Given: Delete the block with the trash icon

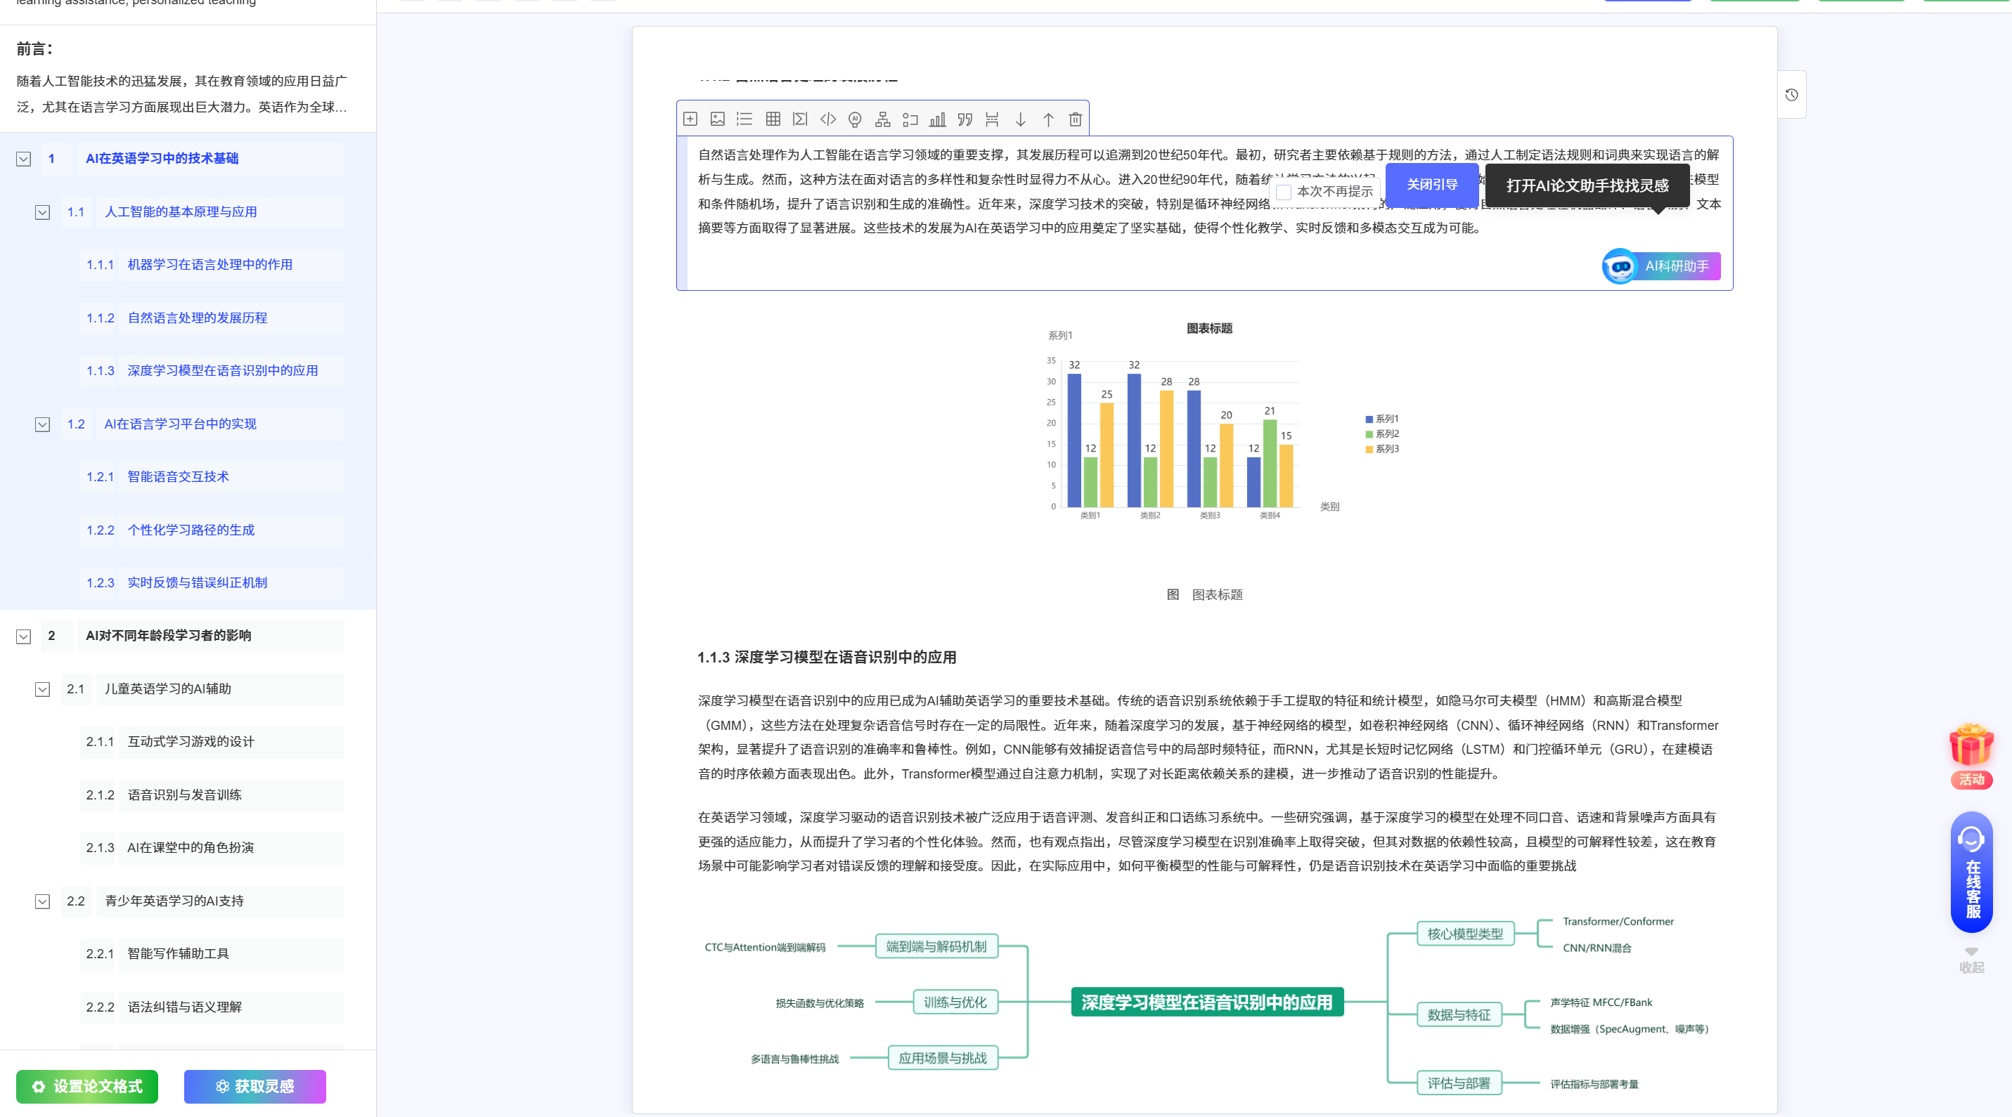Looking at the screenshot, I should click(x=1076, y=119).
